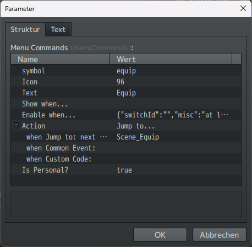Click the Name column header
The image size is (252, 247).
pos(61,59)
